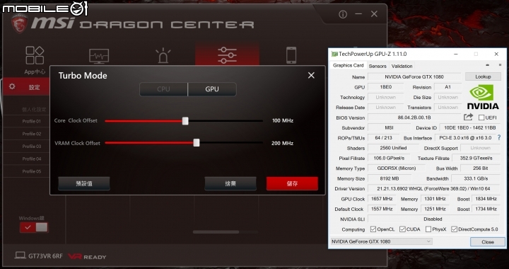Open the Graphics Card tab in GPU-Z
The image size is (509, 269).
349,65
